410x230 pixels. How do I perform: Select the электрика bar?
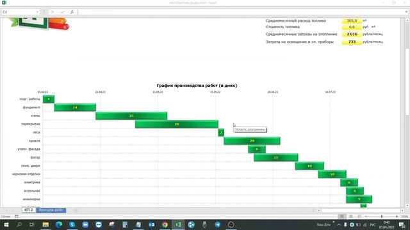(349, 183)
